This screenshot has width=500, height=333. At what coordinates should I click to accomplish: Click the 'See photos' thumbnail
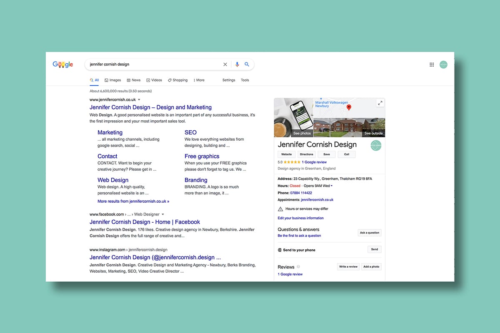tap(293, 117)
